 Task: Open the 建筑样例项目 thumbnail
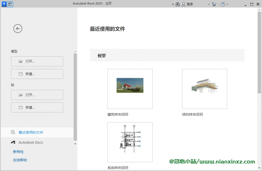[x=130, y=89]
